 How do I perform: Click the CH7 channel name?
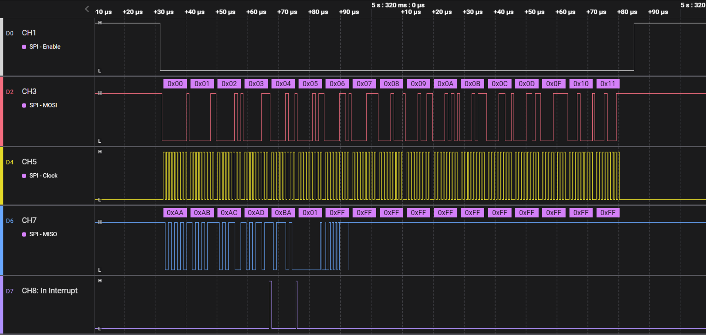(29, 220)
